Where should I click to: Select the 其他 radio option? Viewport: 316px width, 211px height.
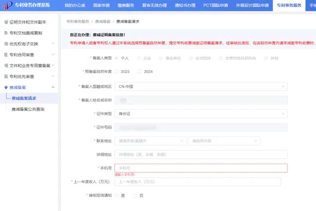266,58
